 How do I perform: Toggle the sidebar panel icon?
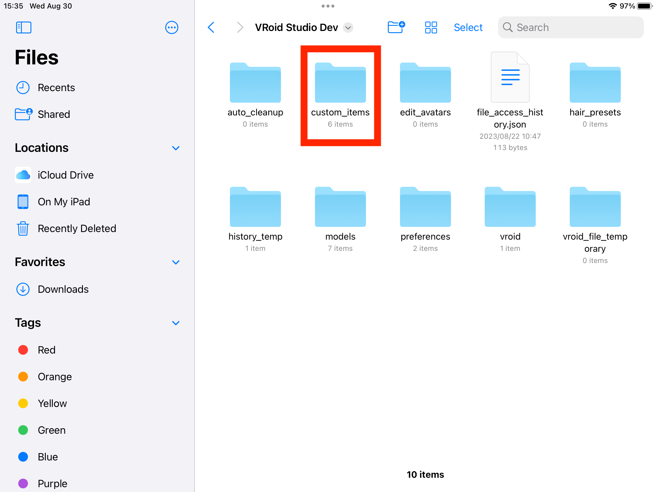pyautogui.click(x=23, y=27)
